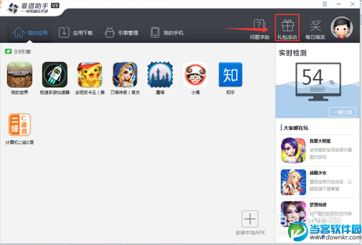Open 战舰少女 game thumbnail
362x245 pixels.
point(293,182)
